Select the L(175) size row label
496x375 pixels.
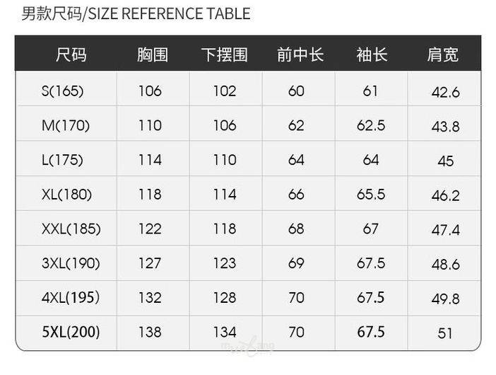click(x=62, y=160)
